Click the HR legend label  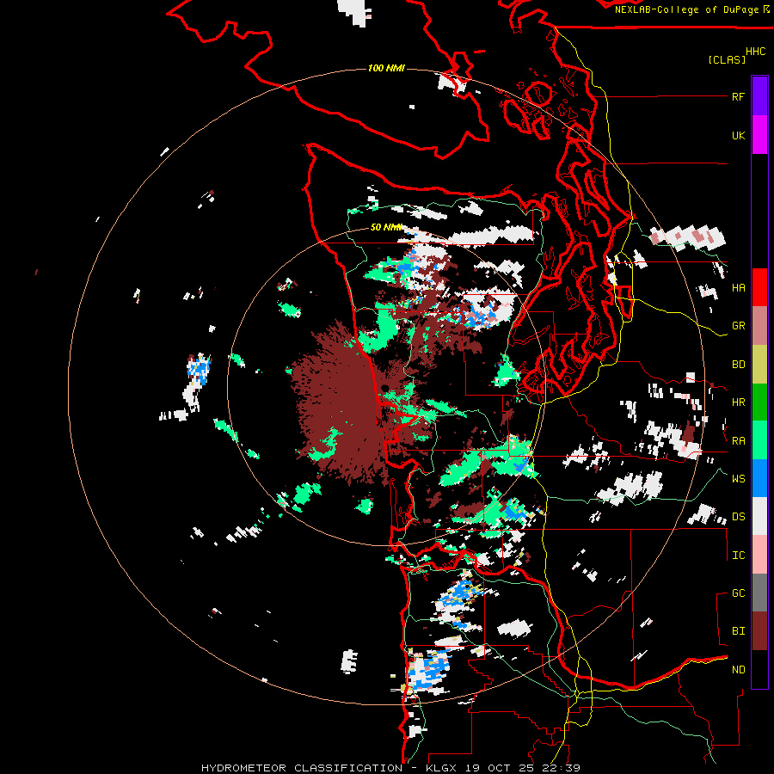(x=738, y=402)
